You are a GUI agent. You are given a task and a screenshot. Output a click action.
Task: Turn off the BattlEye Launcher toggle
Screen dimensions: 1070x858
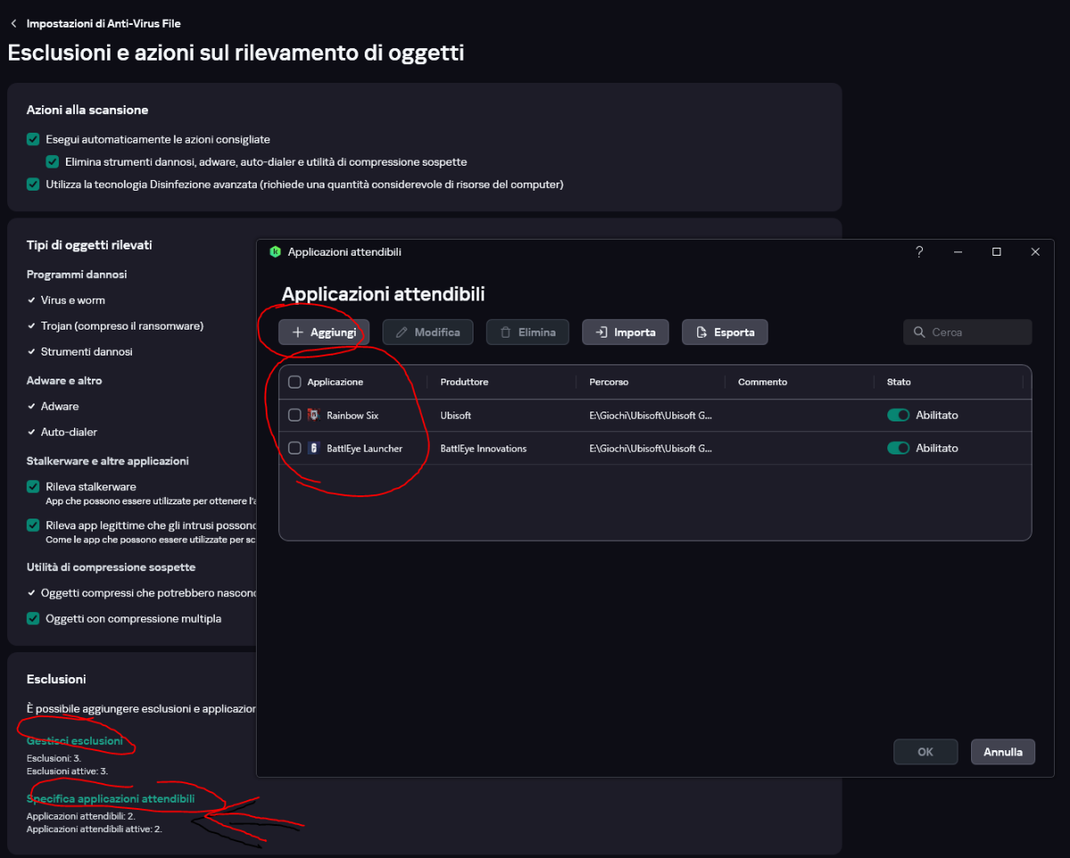pos(898,448)
